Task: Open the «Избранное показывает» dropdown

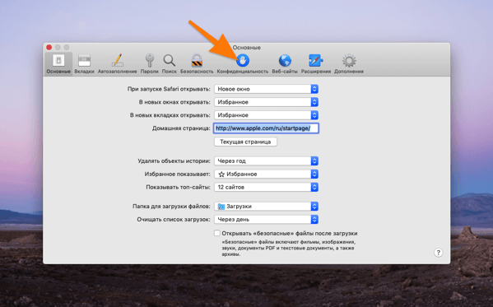Action: pyautogui.click(x=267, y=174)
